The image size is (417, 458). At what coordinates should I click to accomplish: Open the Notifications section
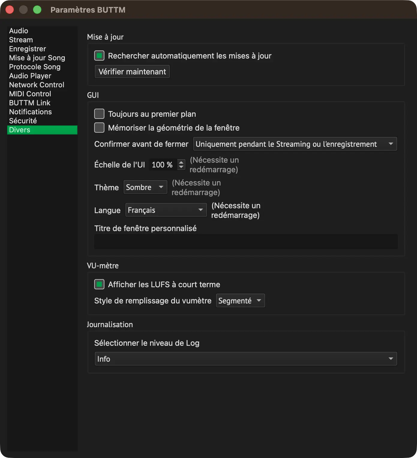tap(42, 112)
